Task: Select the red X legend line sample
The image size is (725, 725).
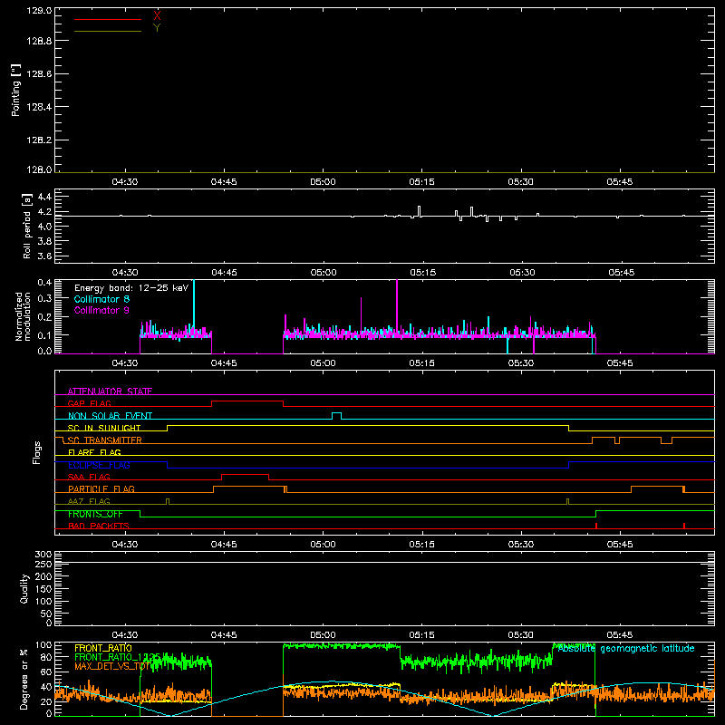Action: [108, 19]
